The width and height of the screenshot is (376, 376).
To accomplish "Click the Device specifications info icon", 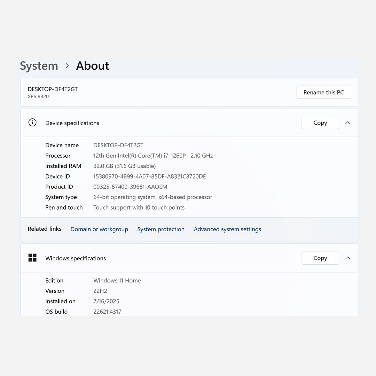I will point(32,123).
